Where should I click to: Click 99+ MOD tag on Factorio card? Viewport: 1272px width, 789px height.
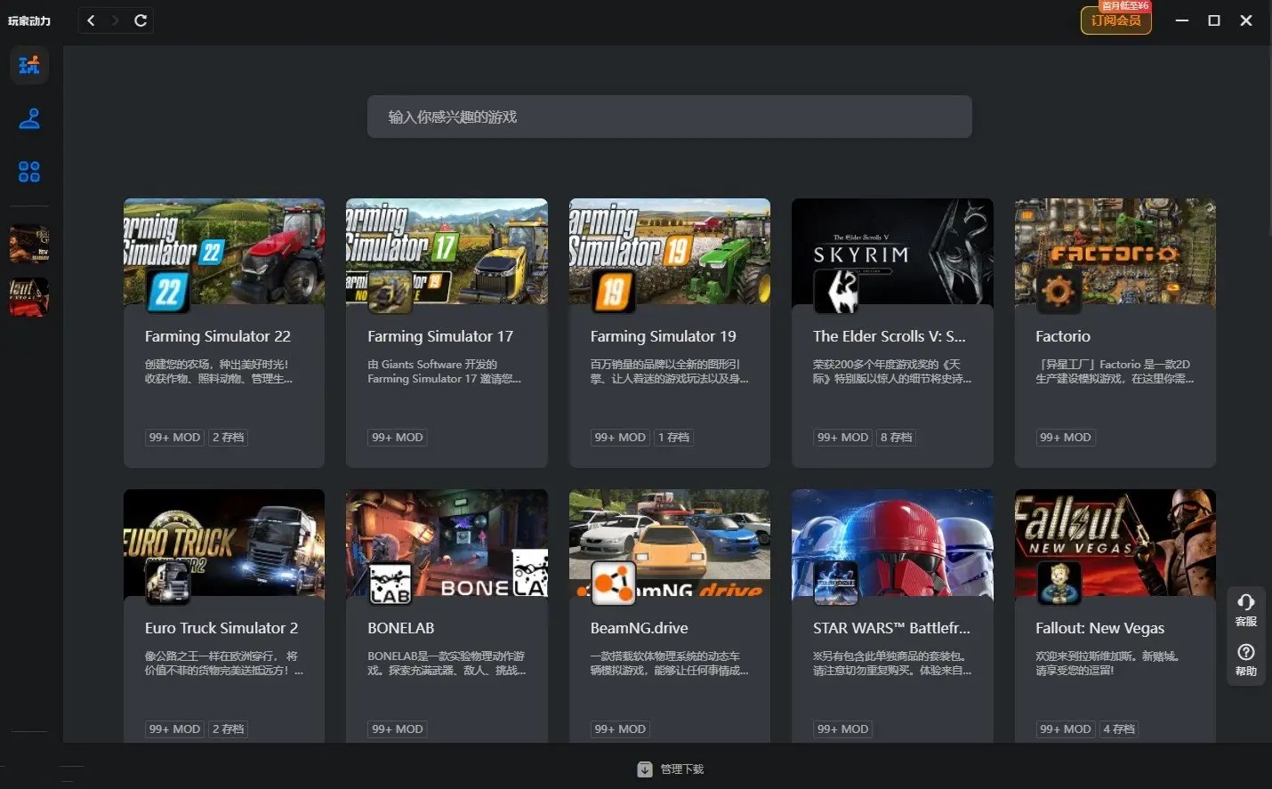click(x=1066, y=437)
